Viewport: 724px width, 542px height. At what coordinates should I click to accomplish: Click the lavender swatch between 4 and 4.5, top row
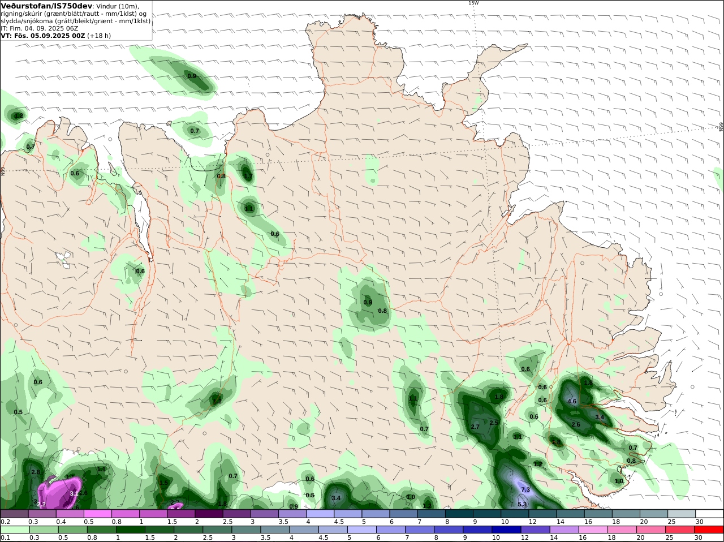tap(321, 514)
